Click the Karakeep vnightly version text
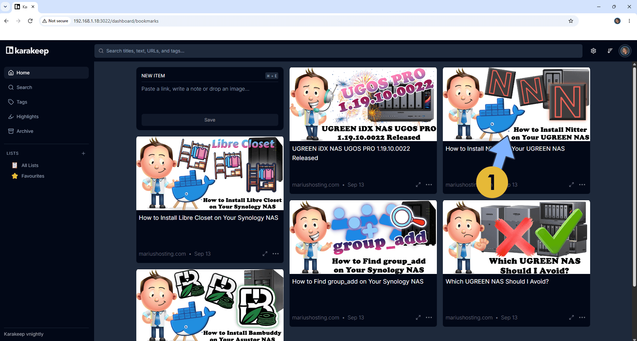The width and height of the screenshot is (637, 341). click(x=24, y=334)
